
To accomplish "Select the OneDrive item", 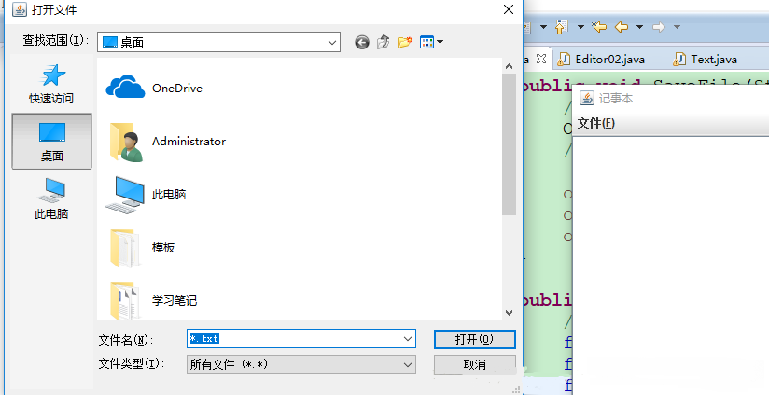I will [176, 88].
